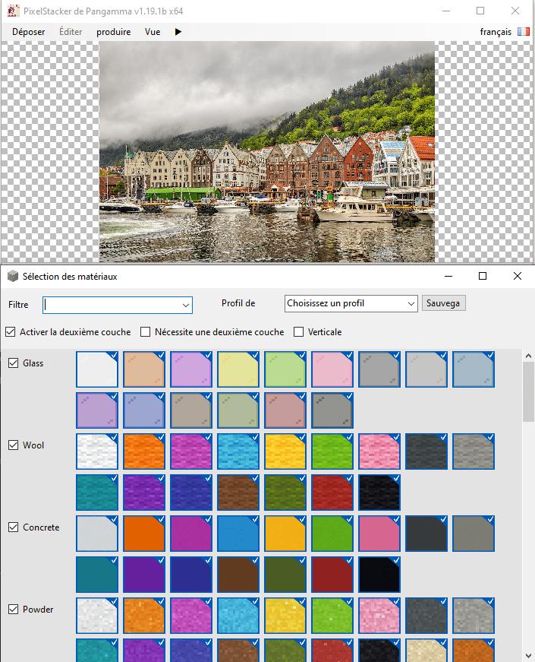
Task: Select the magenta Wool material tile
Action: (x=191, y=451)
